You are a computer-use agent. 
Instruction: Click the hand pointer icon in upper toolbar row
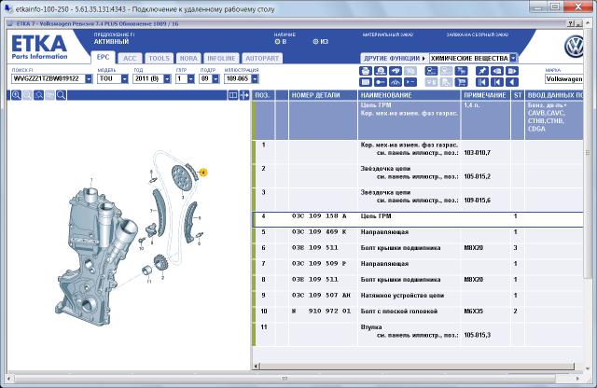click(x=396, y=71)
